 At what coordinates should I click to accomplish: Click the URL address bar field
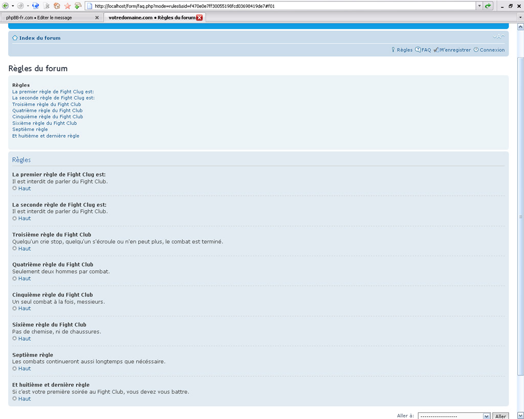click(x=281, y=6)
